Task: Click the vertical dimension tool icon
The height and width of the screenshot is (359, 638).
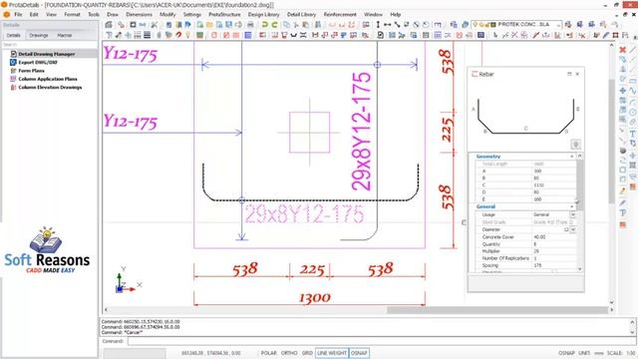Action: pos(378,25)
